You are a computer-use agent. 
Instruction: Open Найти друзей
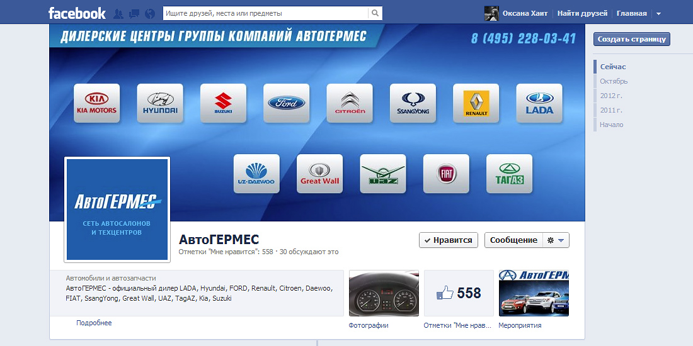(x=582, y=14)
